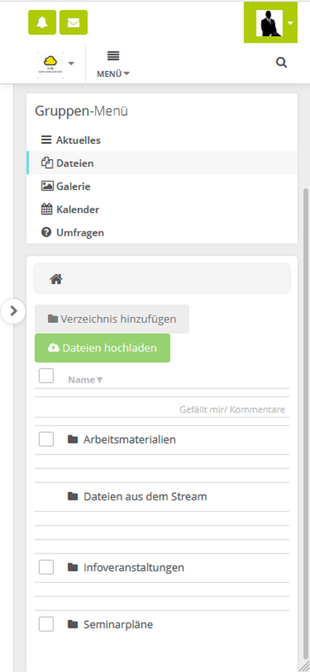Click Dateien hochladen button

102,348
